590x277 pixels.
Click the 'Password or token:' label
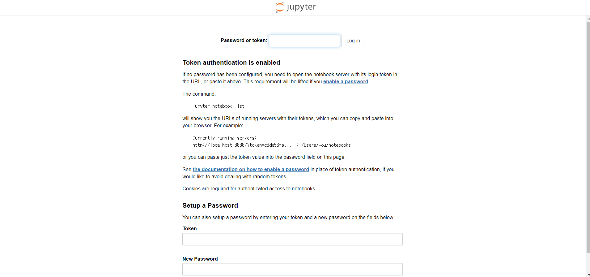(244, 41)
